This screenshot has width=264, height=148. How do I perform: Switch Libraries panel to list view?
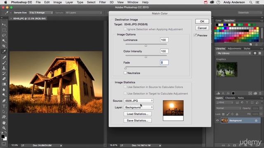pos(259,53)
